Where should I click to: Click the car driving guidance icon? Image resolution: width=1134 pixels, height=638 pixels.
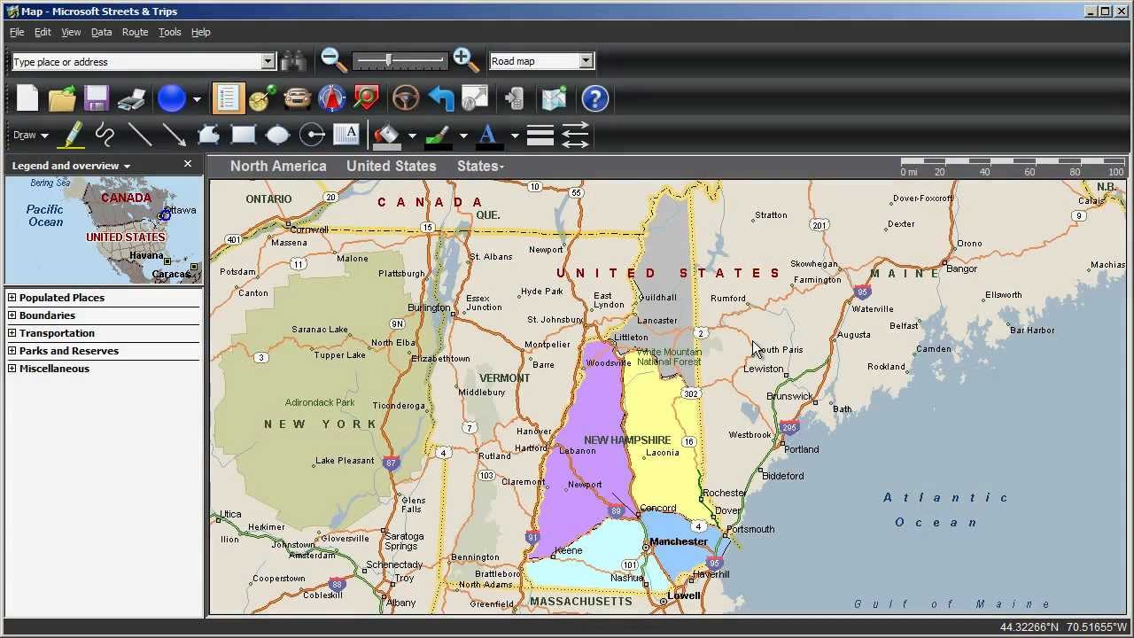click(298, 98)
